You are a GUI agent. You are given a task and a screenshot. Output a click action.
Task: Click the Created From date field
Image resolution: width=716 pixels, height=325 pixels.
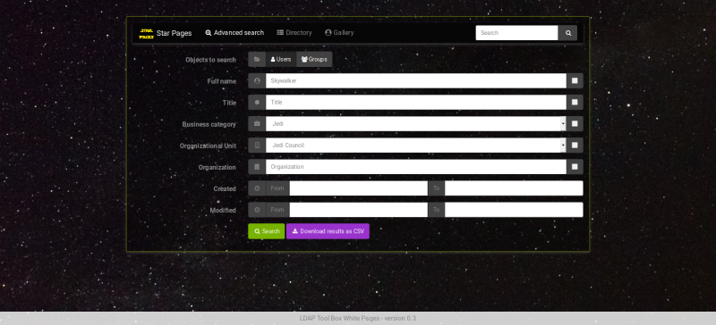[x=359, y=188]
